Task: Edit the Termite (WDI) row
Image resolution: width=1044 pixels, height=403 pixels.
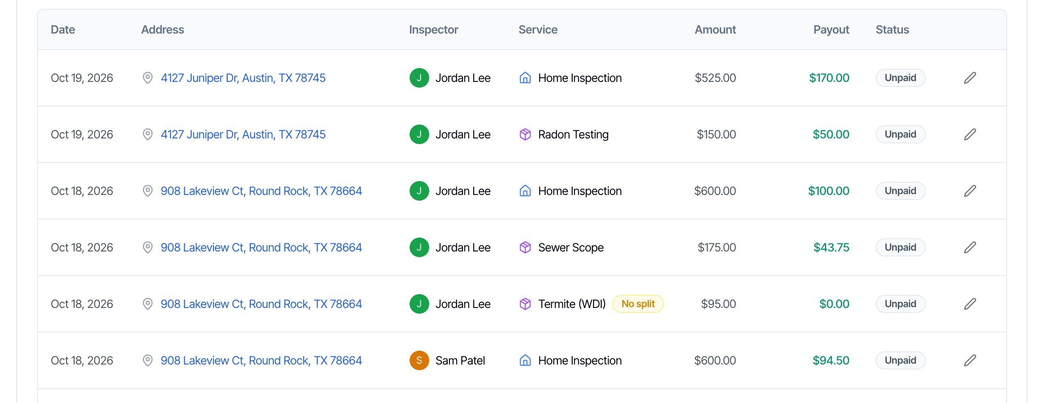Action: point(970,304)
